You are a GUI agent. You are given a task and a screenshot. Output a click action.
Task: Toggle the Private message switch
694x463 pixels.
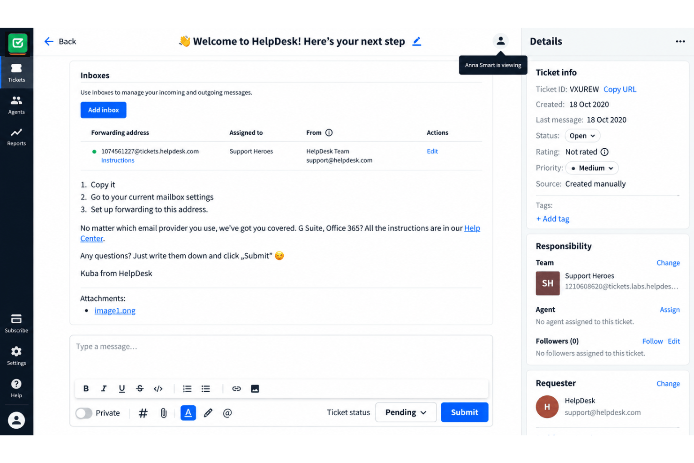click(x=84, y=413)
